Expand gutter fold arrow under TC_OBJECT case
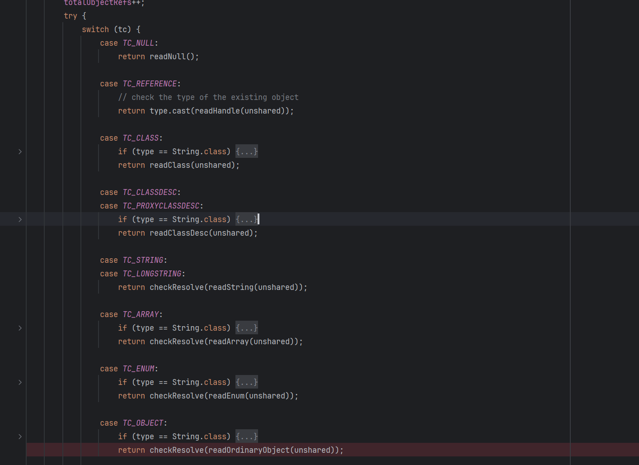Image resolution: width=639 pixels, height=465 pixels. coord(20,437)
